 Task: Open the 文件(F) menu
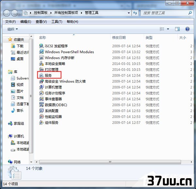click(x=10, y=22)
